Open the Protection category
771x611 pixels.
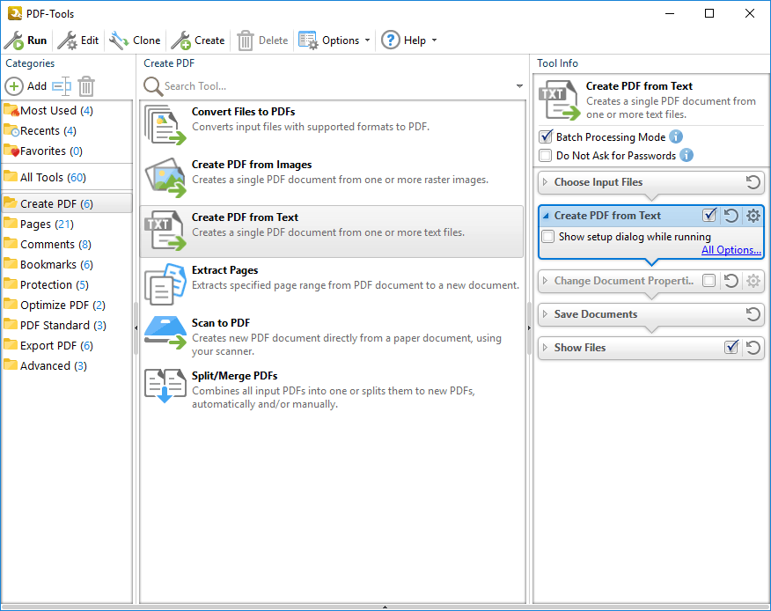(67, 285)
